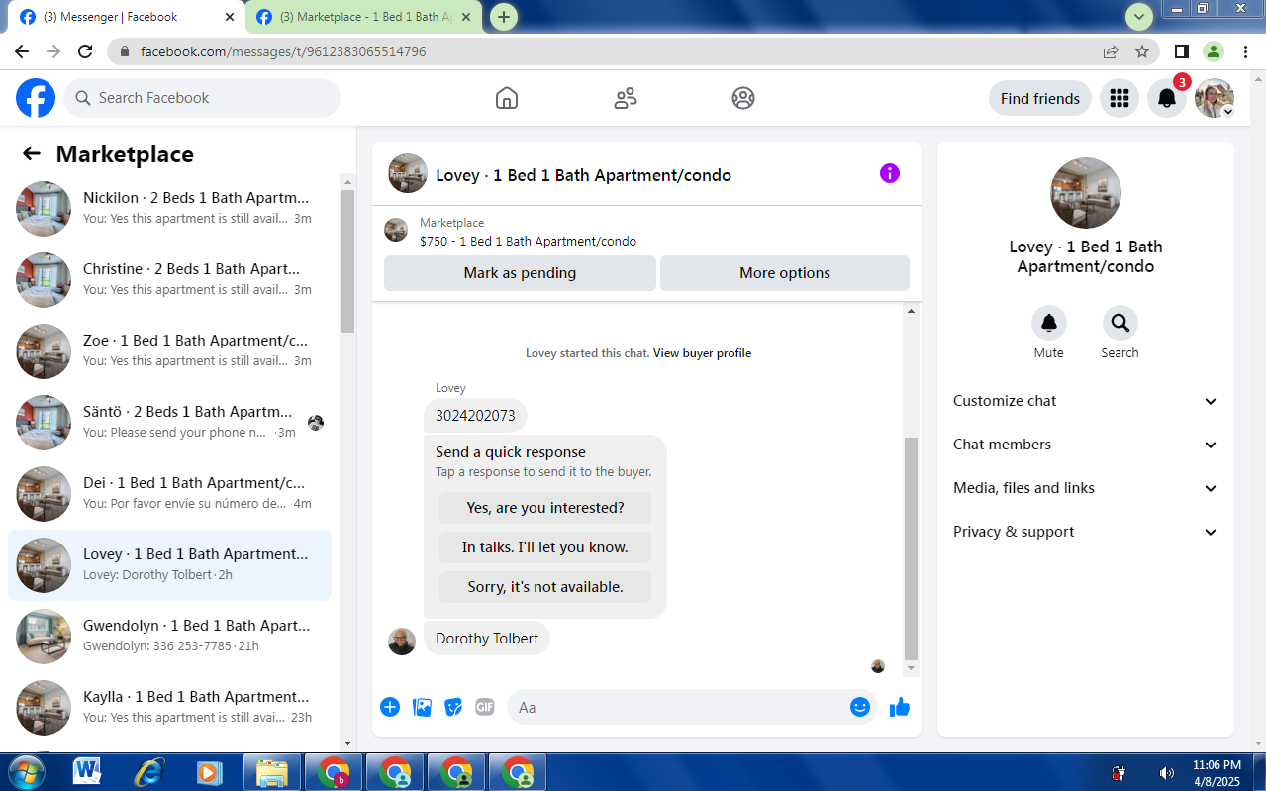
Task: Click the volume speaker tray icon
Action: point(1167,773)
